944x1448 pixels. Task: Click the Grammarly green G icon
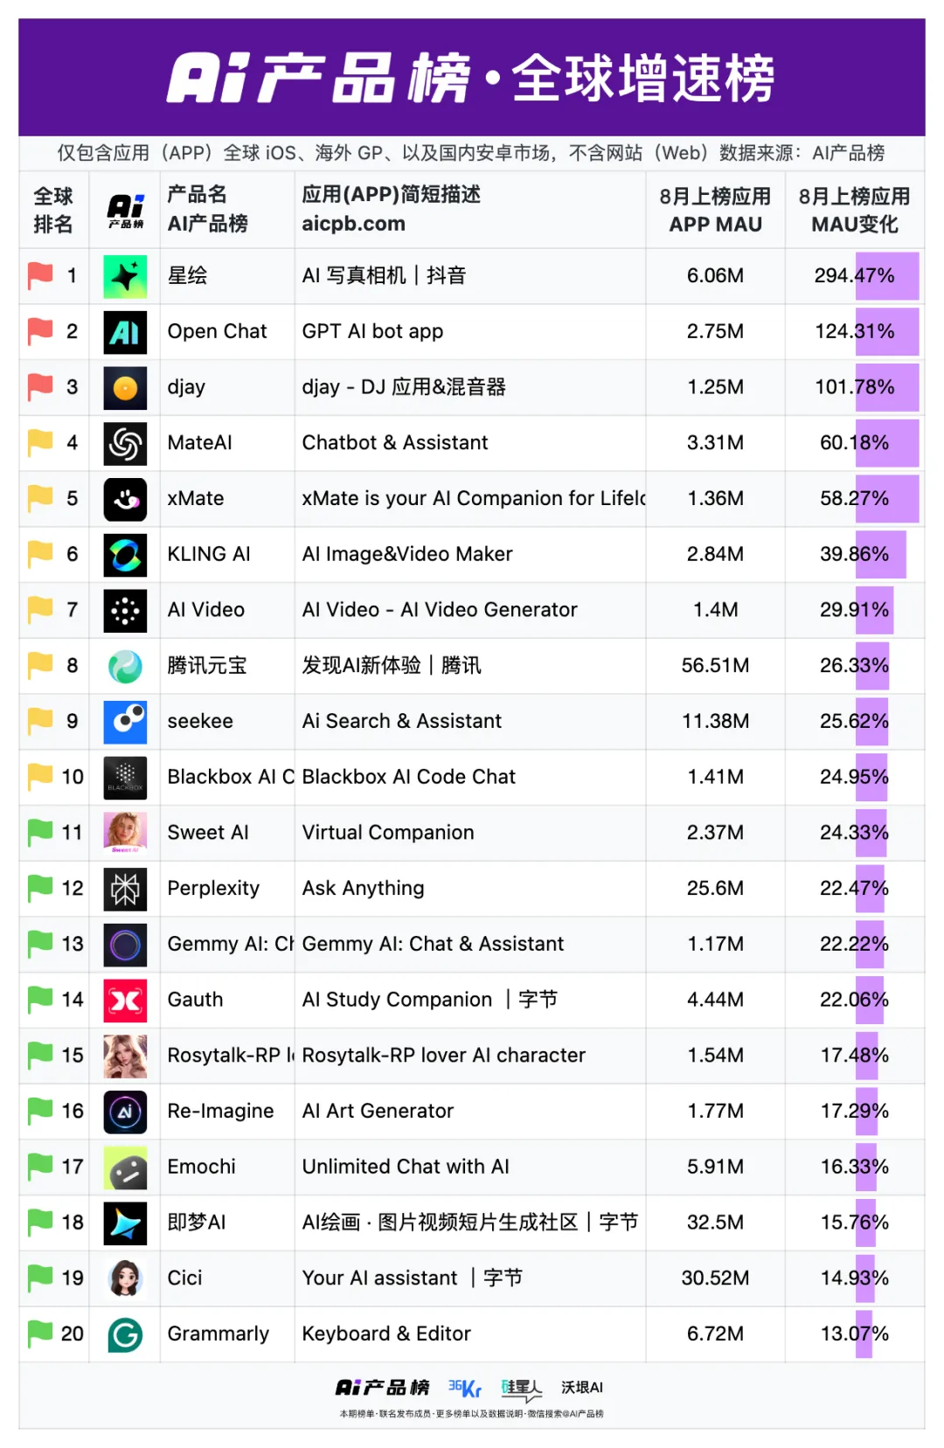(125, 1334)
